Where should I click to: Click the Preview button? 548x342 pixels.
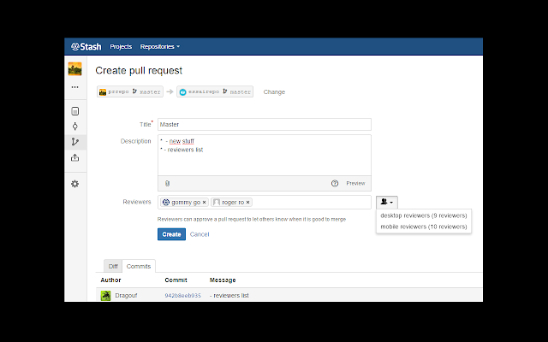coord(355,183)
